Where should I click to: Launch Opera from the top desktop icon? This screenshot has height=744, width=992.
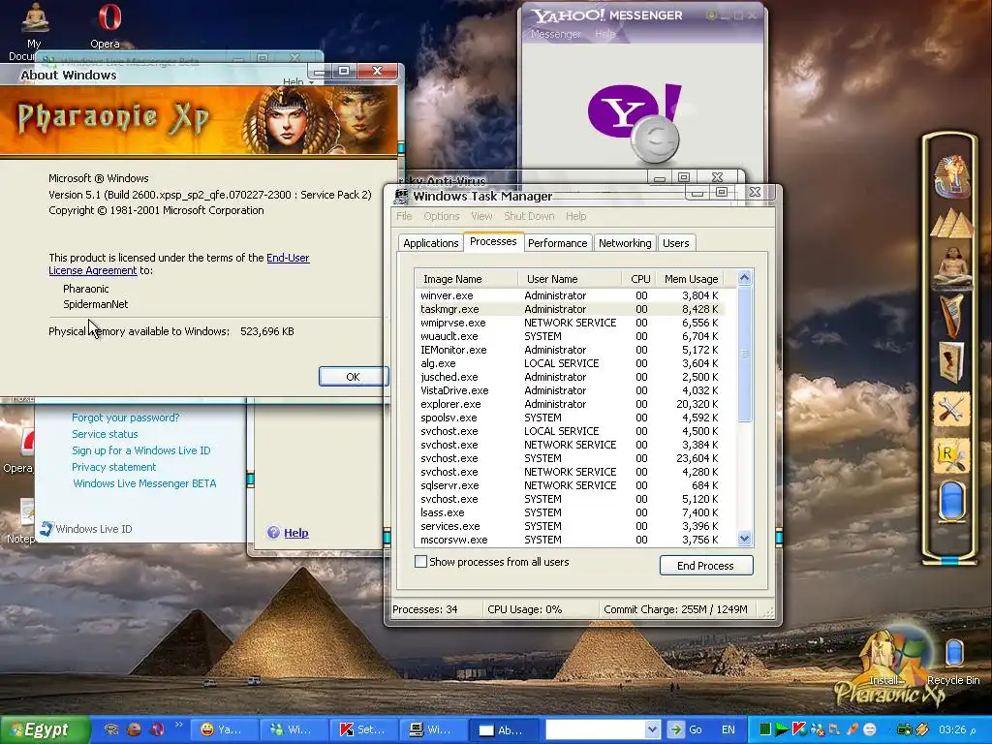tap(105, 25)
